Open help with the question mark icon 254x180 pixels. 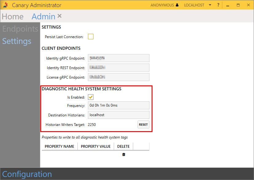click(218, 5)
